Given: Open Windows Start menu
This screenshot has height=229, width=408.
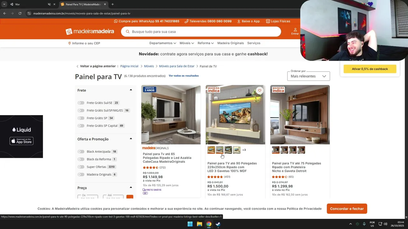Looking at the screenshot, I should 190,224.
